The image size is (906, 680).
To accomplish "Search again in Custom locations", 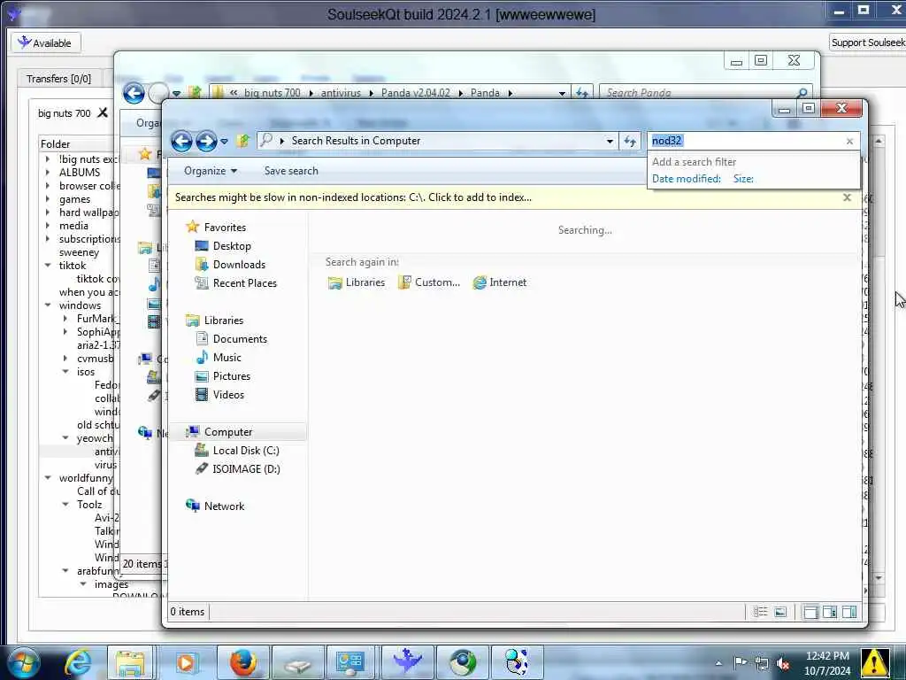I will coord(429,282).
